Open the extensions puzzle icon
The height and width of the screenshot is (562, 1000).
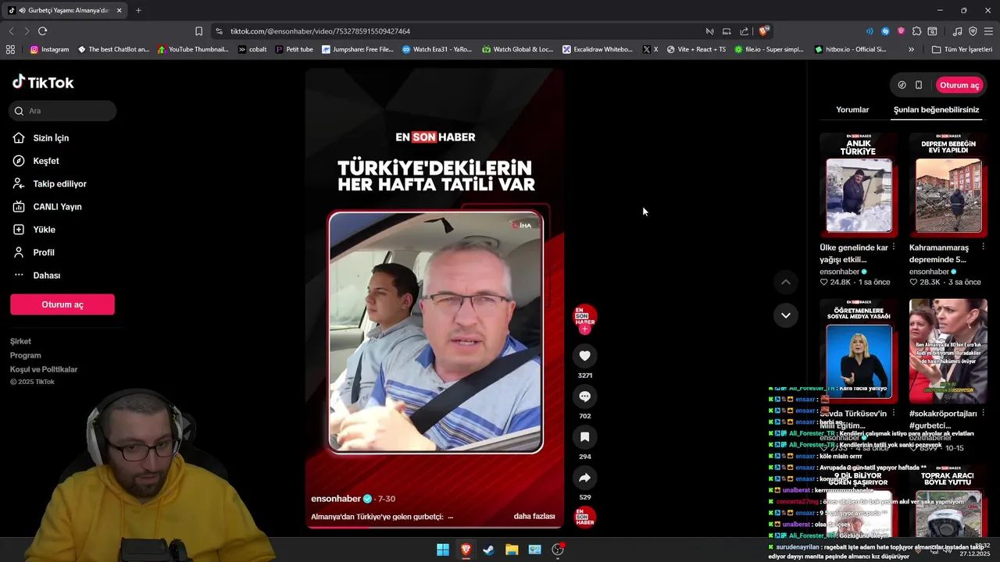[x=916, y=31]
